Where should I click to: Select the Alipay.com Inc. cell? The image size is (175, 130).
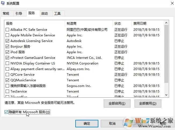coord(78,69)
